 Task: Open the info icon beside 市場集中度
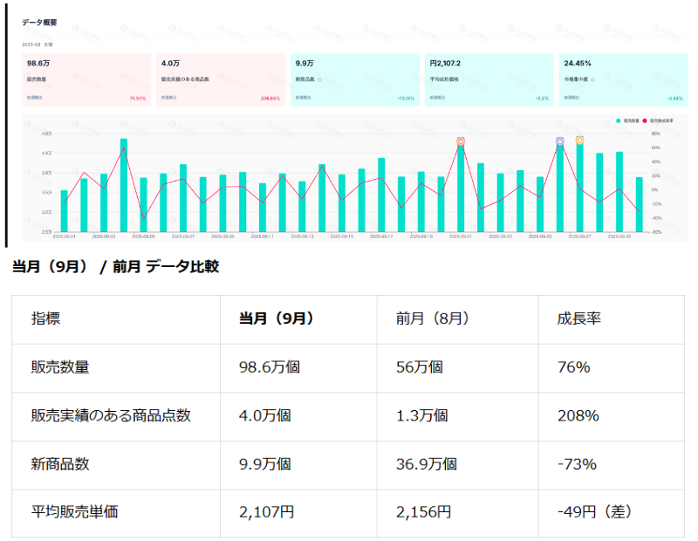click(592, 77)
